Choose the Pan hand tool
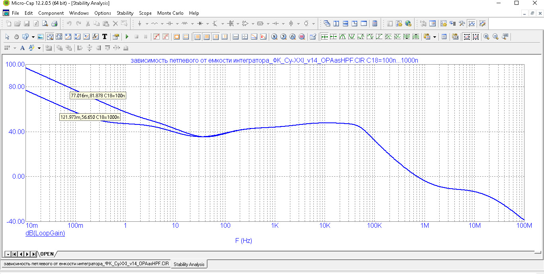Viewport: 544px width, 274px height. coord(16,37)
